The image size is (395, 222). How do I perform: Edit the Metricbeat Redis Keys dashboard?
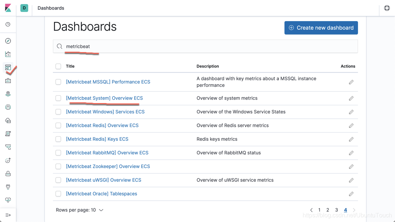tap(351, 139)
